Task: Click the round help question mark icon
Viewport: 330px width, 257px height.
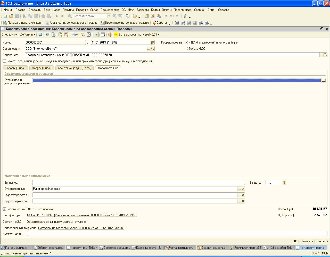Action: [x=110, y=35]
